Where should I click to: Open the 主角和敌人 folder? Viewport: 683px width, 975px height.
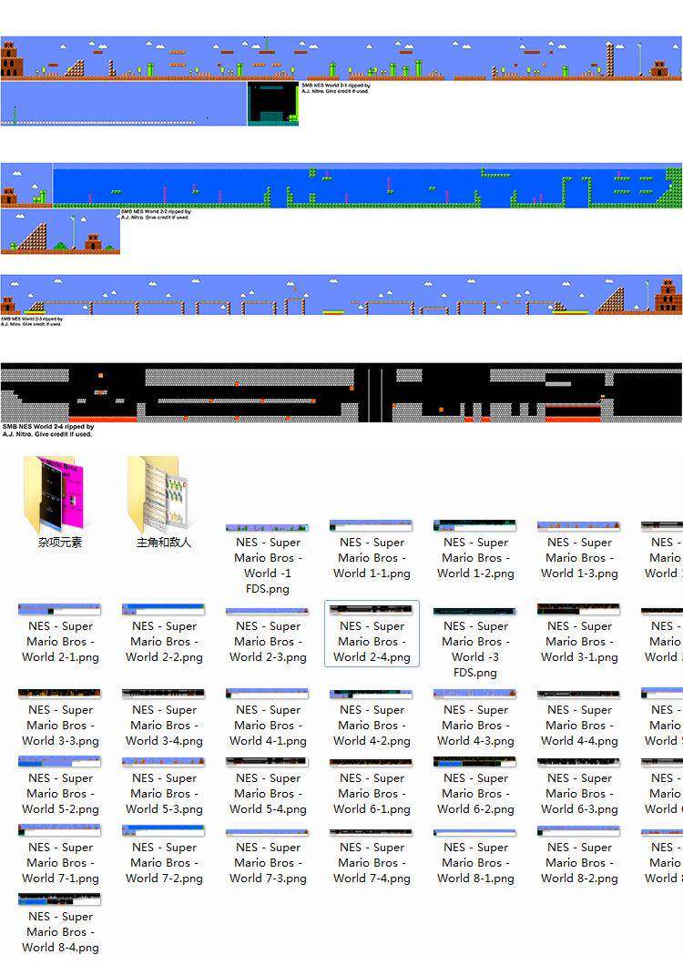(x=164, y=502)
